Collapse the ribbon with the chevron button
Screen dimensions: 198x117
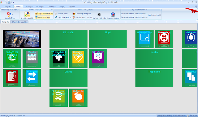[193, 6]
